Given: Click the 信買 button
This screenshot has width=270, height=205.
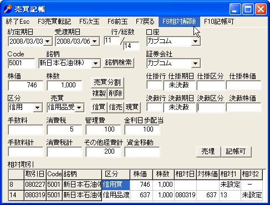Looking at the screenshot, I should pos(99,107).
